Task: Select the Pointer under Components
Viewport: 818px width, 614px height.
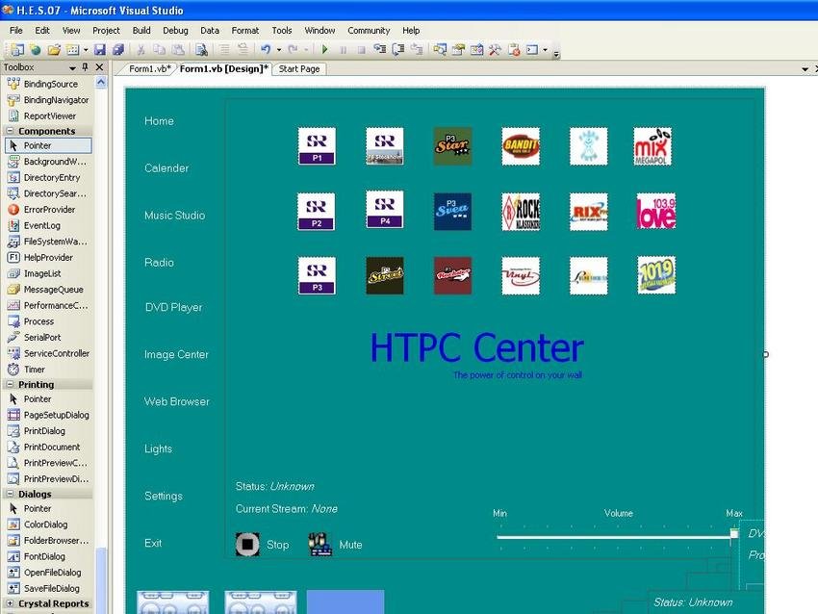Action: [x=48, y=145]
